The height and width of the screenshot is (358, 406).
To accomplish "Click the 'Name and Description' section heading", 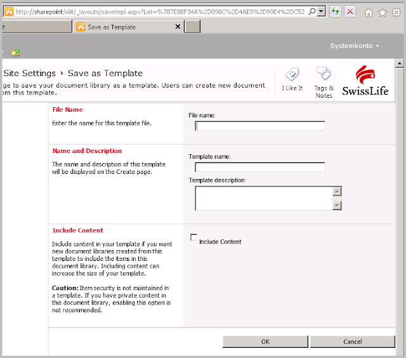I will coord(87,151).
